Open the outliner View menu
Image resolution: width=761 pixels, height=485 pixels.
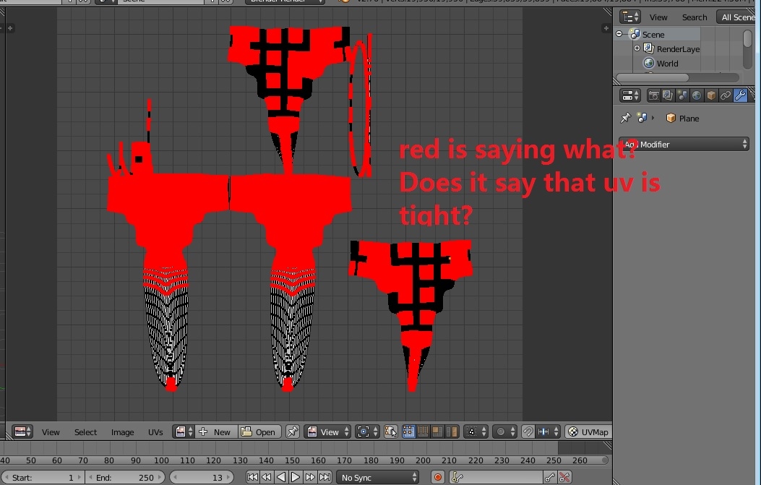(x=658, y=17)
